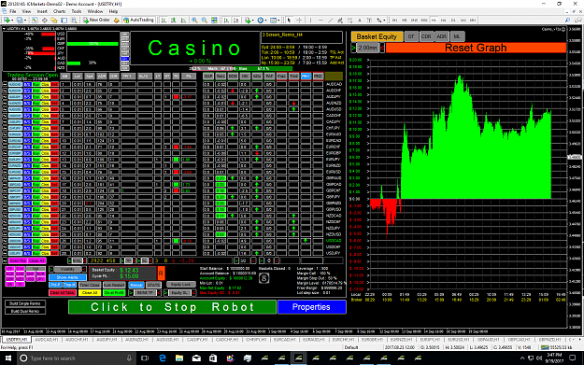The height and width of the screenshot is (365, 584).
Task: Click the green Go at Profit button
Action: (x=114, y=293)
